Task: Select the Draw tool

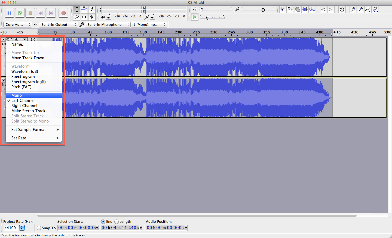Action: (x=92, y=9)
